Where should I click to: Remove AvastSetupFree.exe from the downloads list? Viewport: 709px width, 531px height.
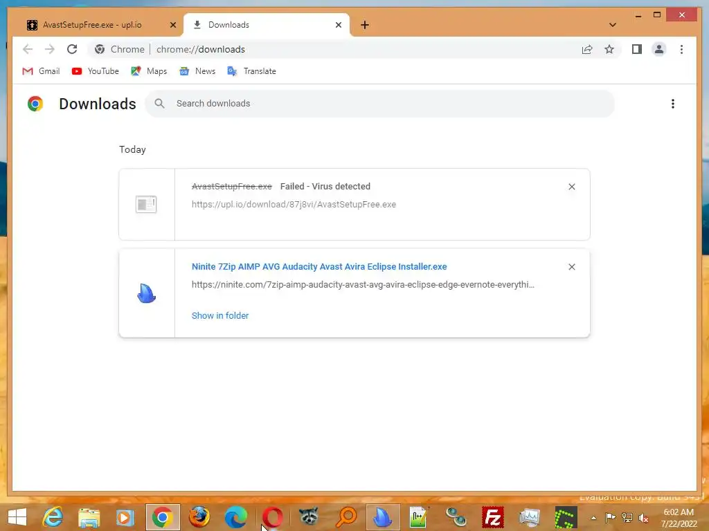coord(571,187)
